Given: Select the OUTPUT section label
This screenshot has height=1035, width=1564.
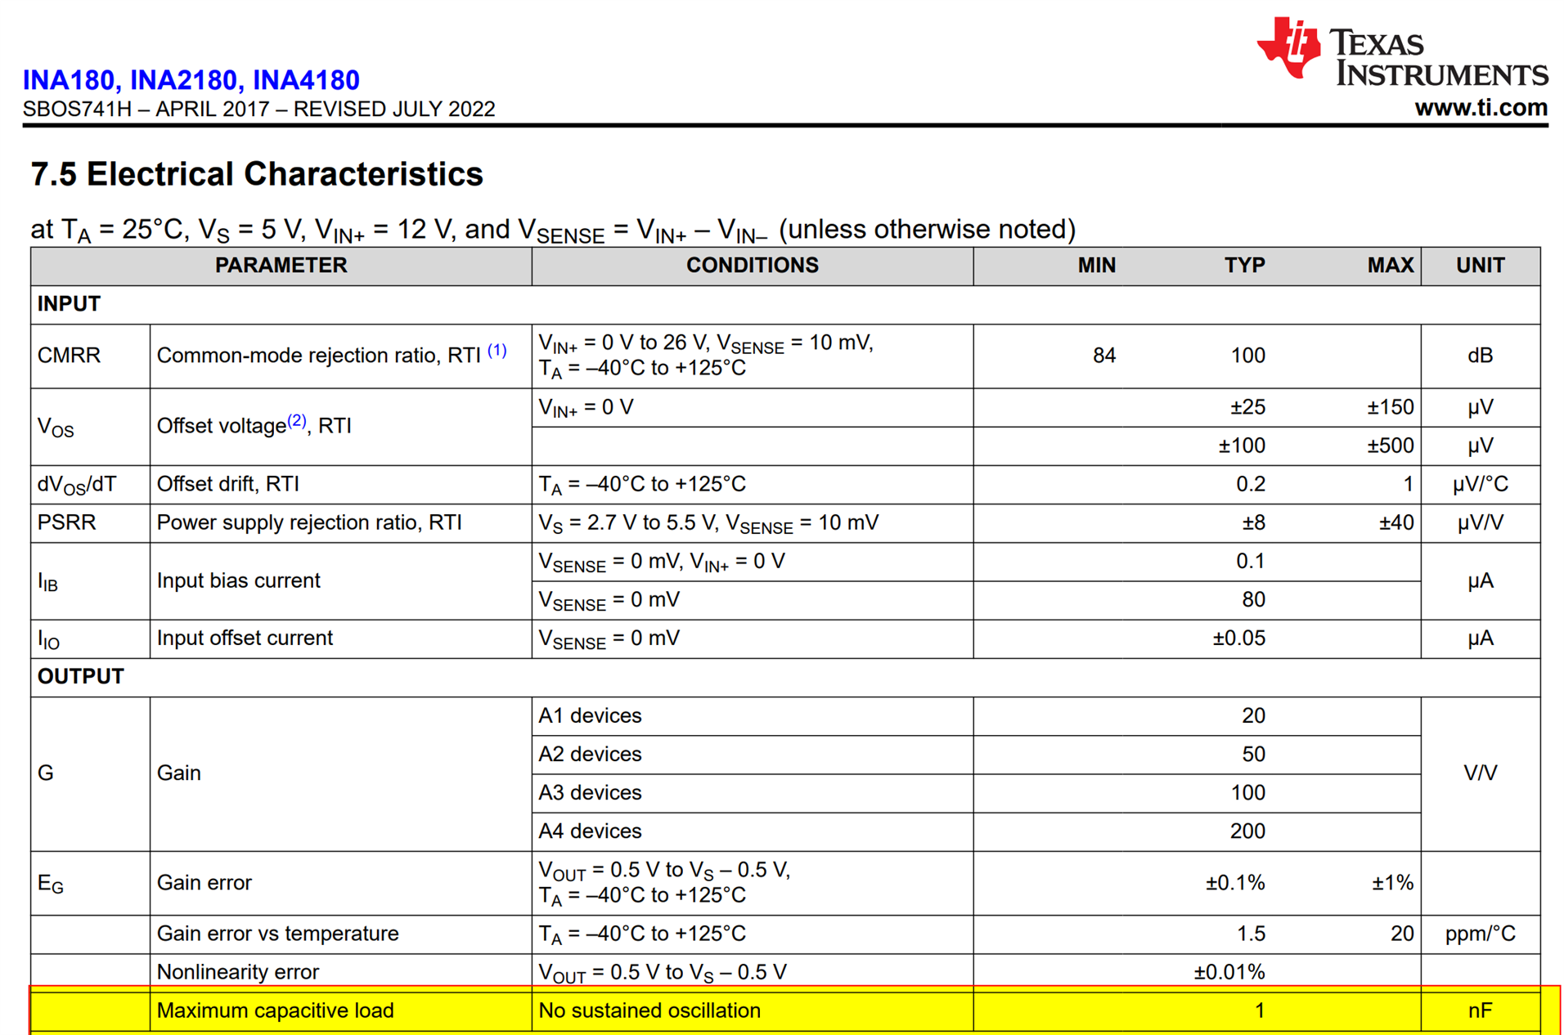Looking at the screenshot, I should (x=81, y=677).
